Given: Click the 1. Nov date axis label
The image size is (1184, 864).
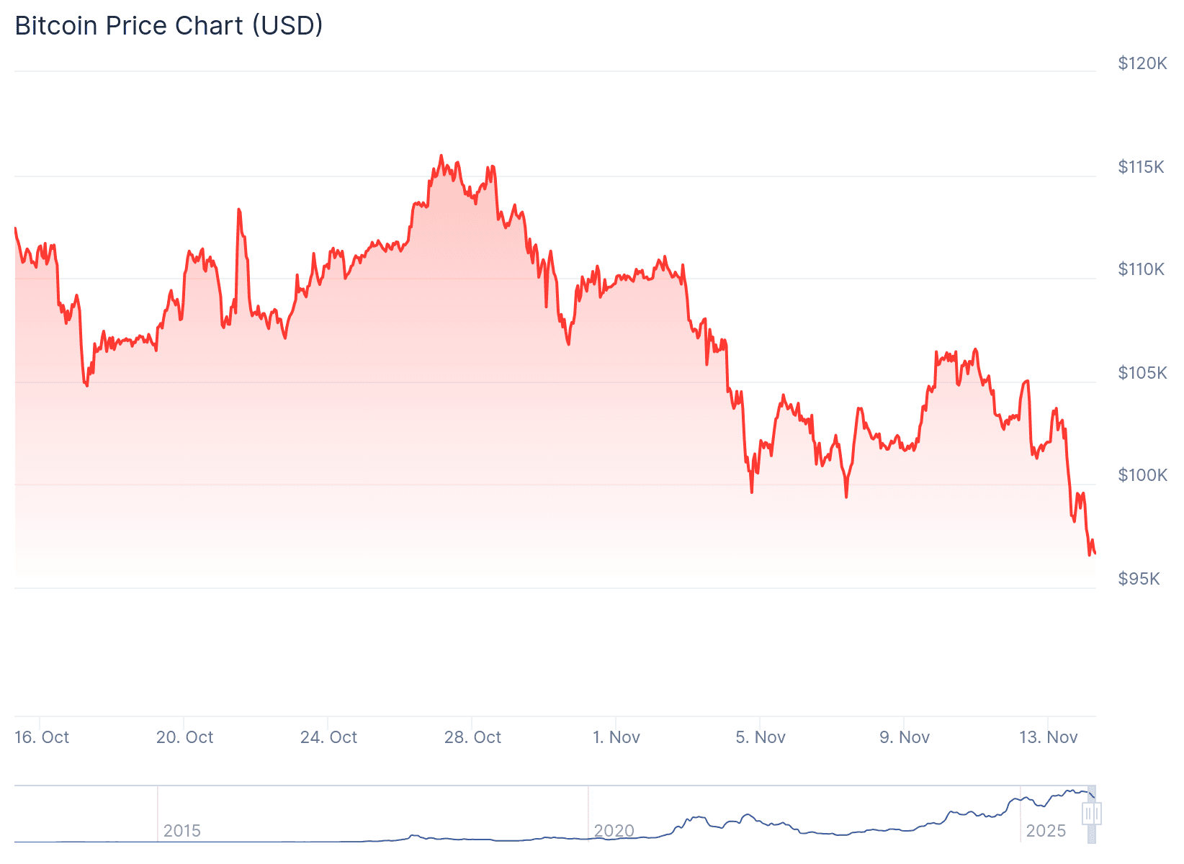Looking at the screenshot, I should pos(616,737).
